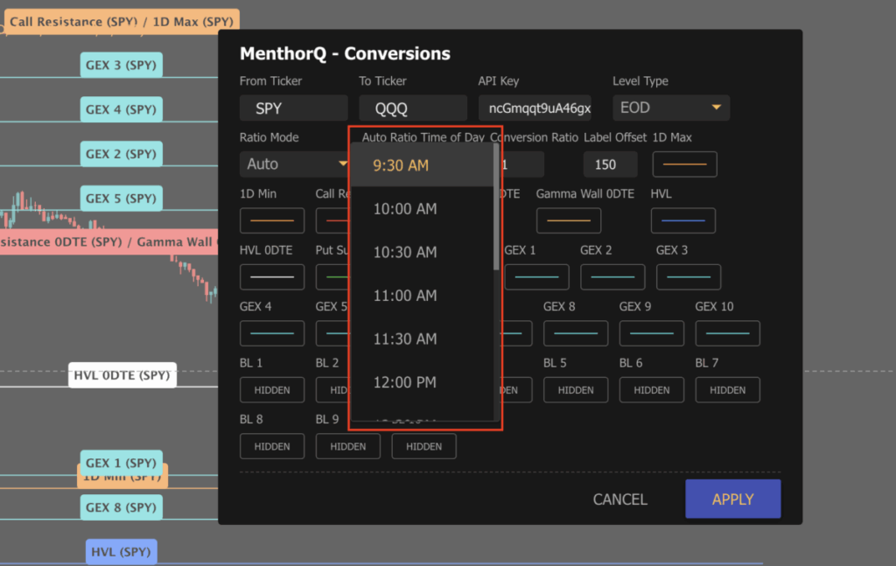
Task: Edit the 1D Min orange line style
Action: click(x=271, y=220)
